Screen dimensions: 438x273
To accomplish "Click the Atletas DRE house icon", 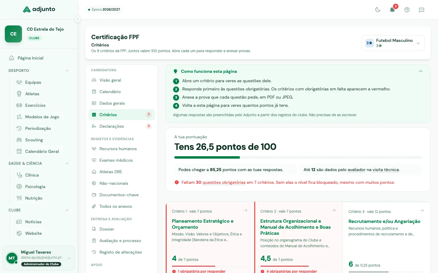I will click(x=94, y=172).
